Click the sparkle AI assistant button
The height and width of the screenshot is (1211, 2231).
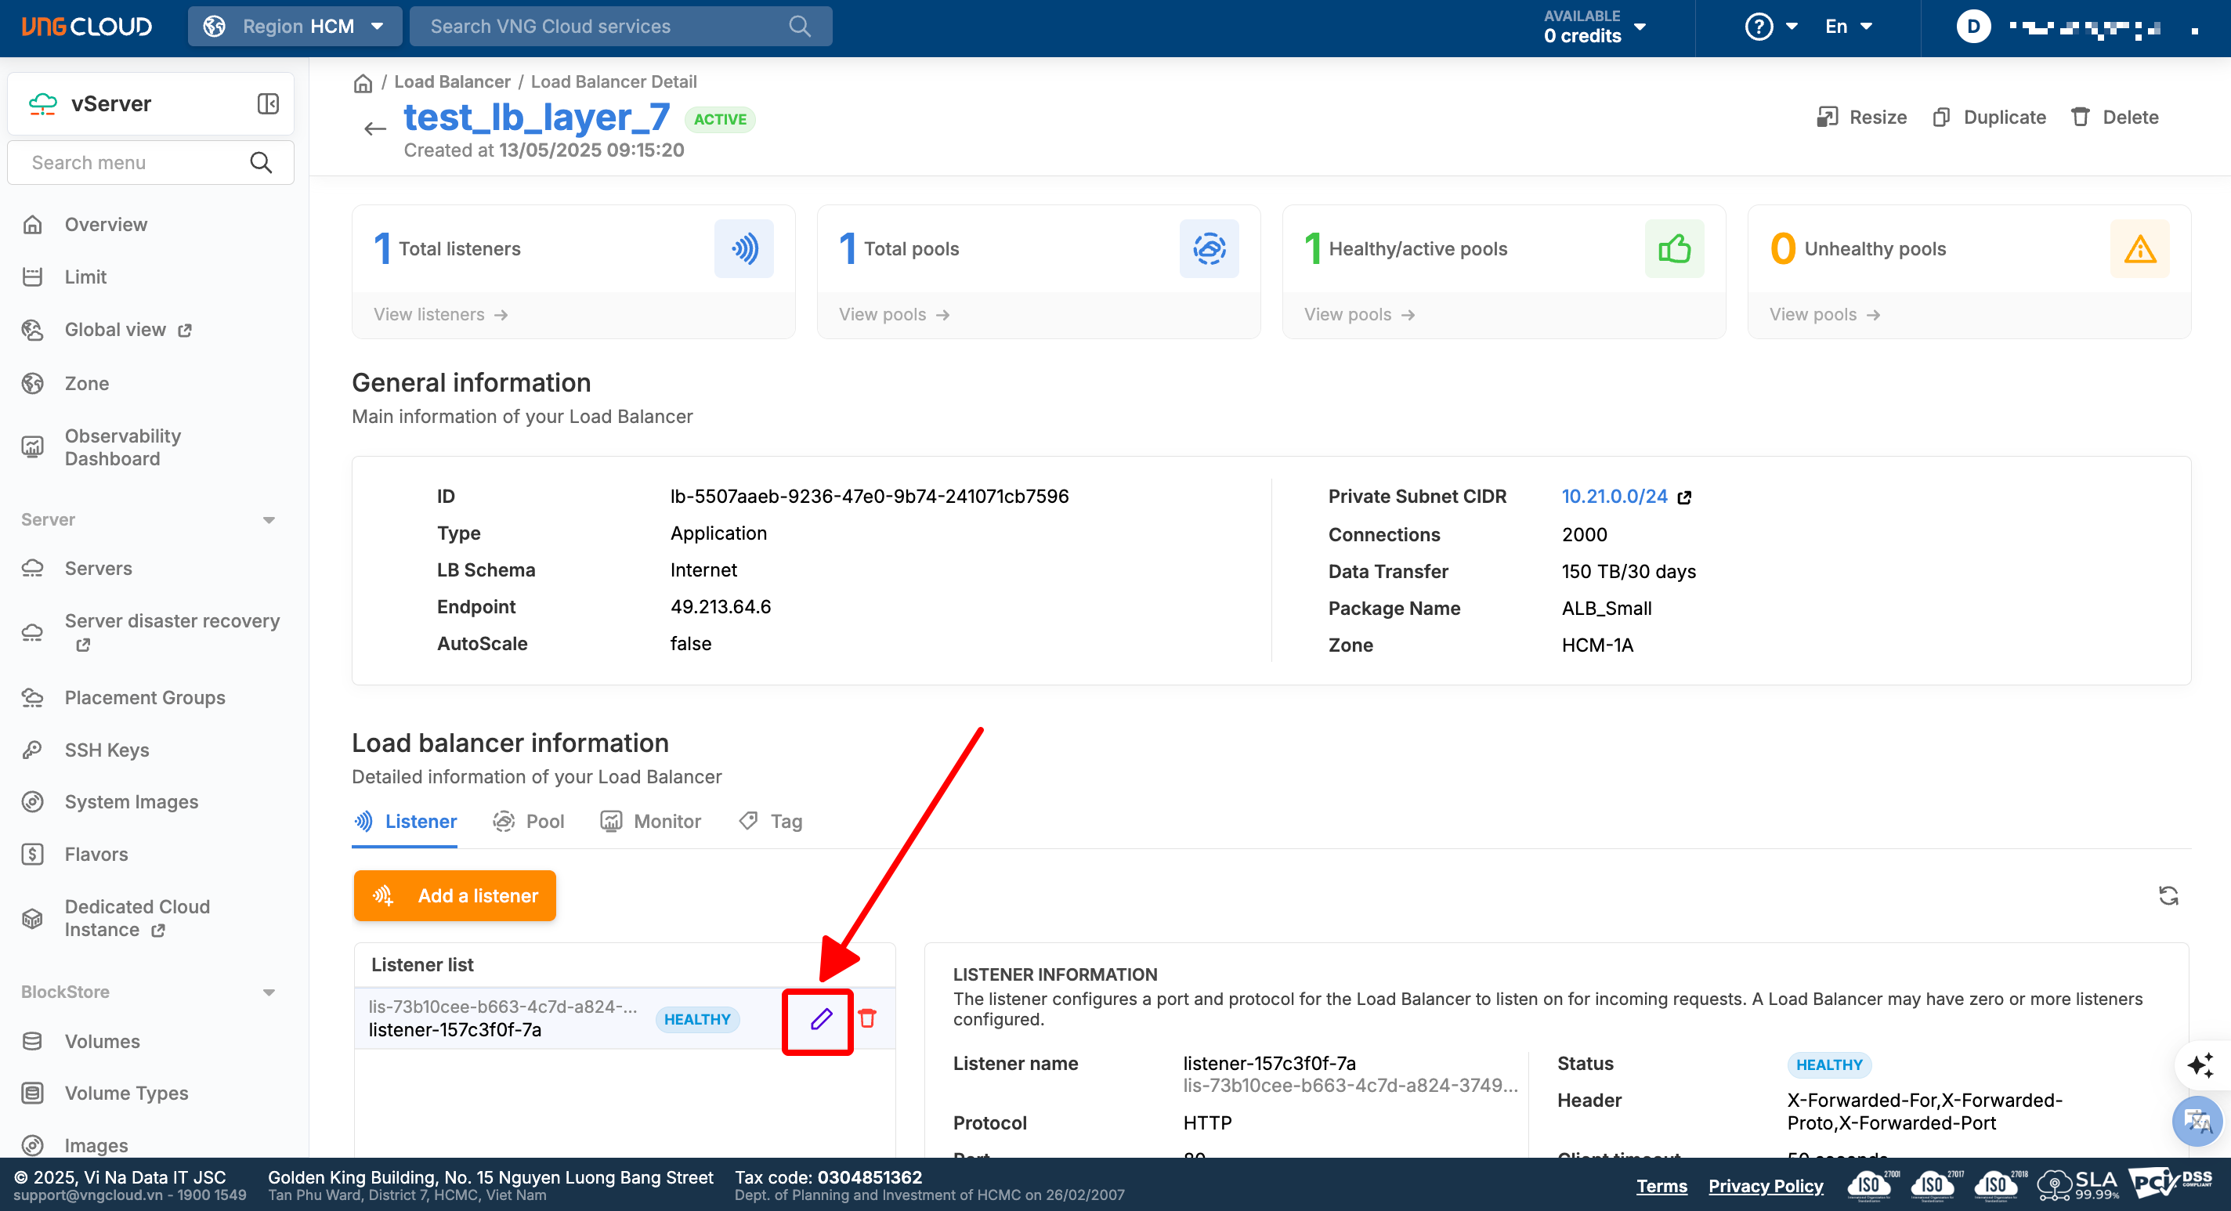2199,1065
